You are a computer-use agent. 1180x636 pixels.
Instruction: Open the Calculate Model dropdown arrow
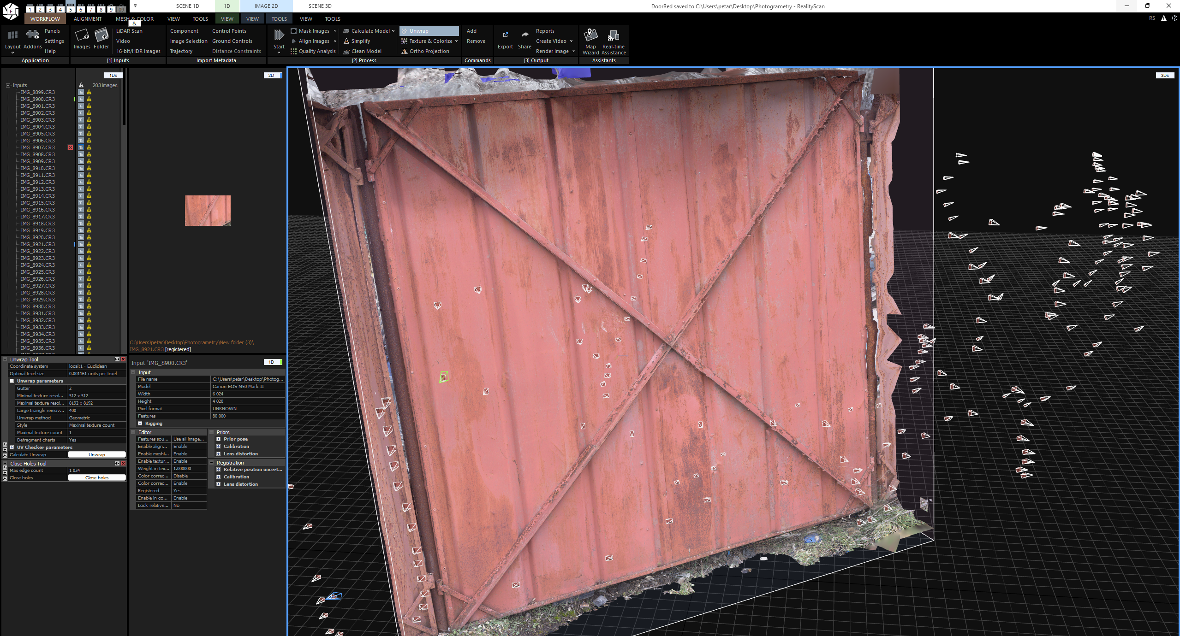pos(393,31)
